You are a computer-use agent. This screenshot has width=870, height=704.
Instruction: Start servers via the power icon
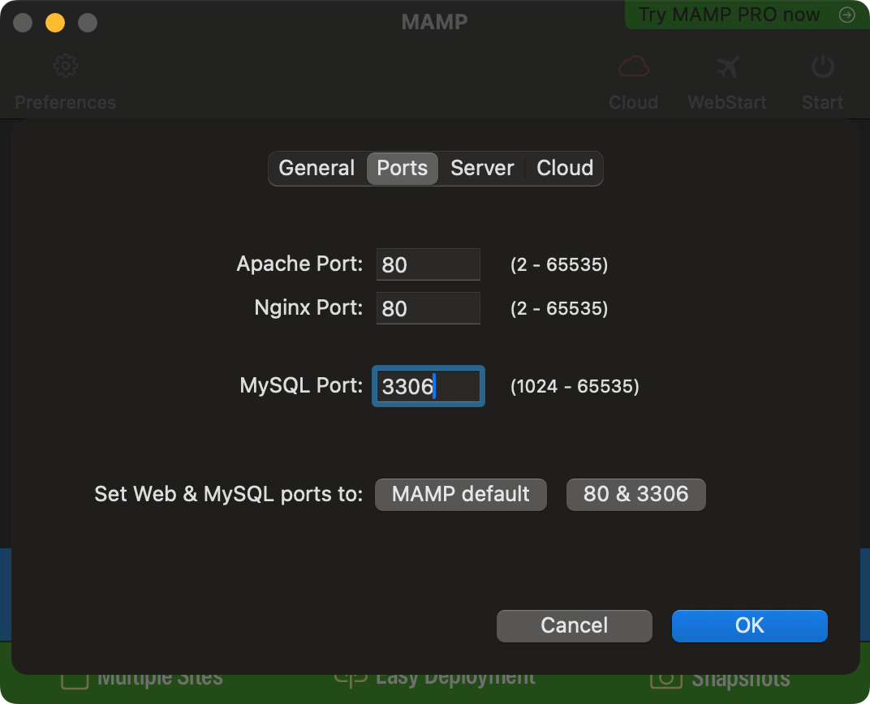click(x=822, y=67)
